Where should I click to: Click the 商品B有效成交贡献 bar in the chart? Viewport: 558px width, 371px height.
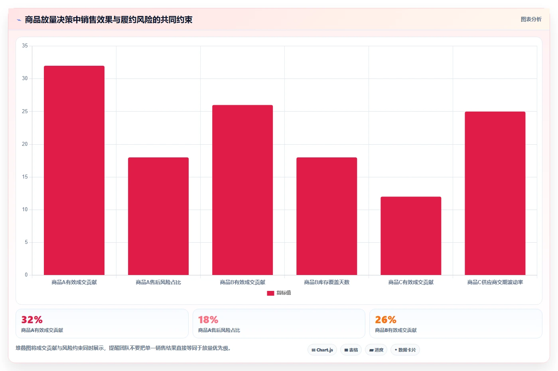tap(243, 190)
